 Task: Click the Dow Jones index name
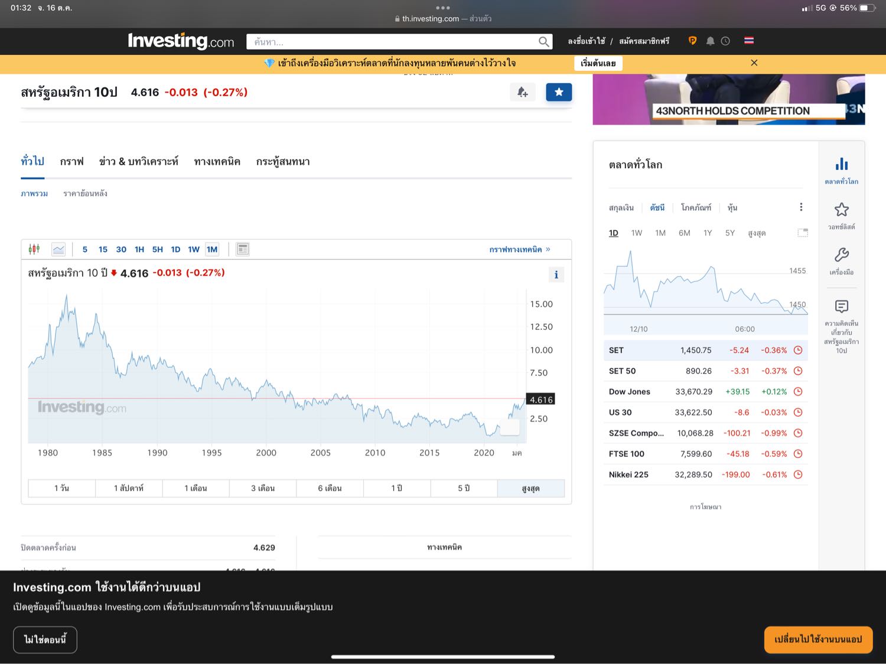click(x=630, y=392)
